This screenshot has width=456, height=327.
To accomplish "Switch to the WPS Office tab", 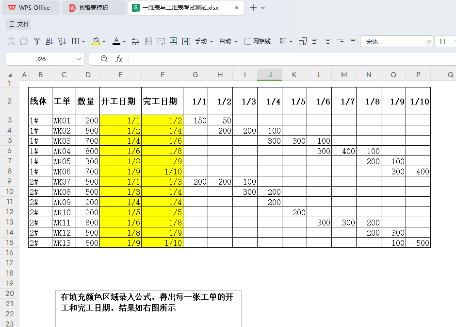I will point(31,8).
